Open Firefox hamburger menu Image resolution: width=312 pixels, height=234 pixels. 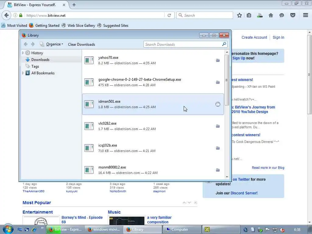306,15
